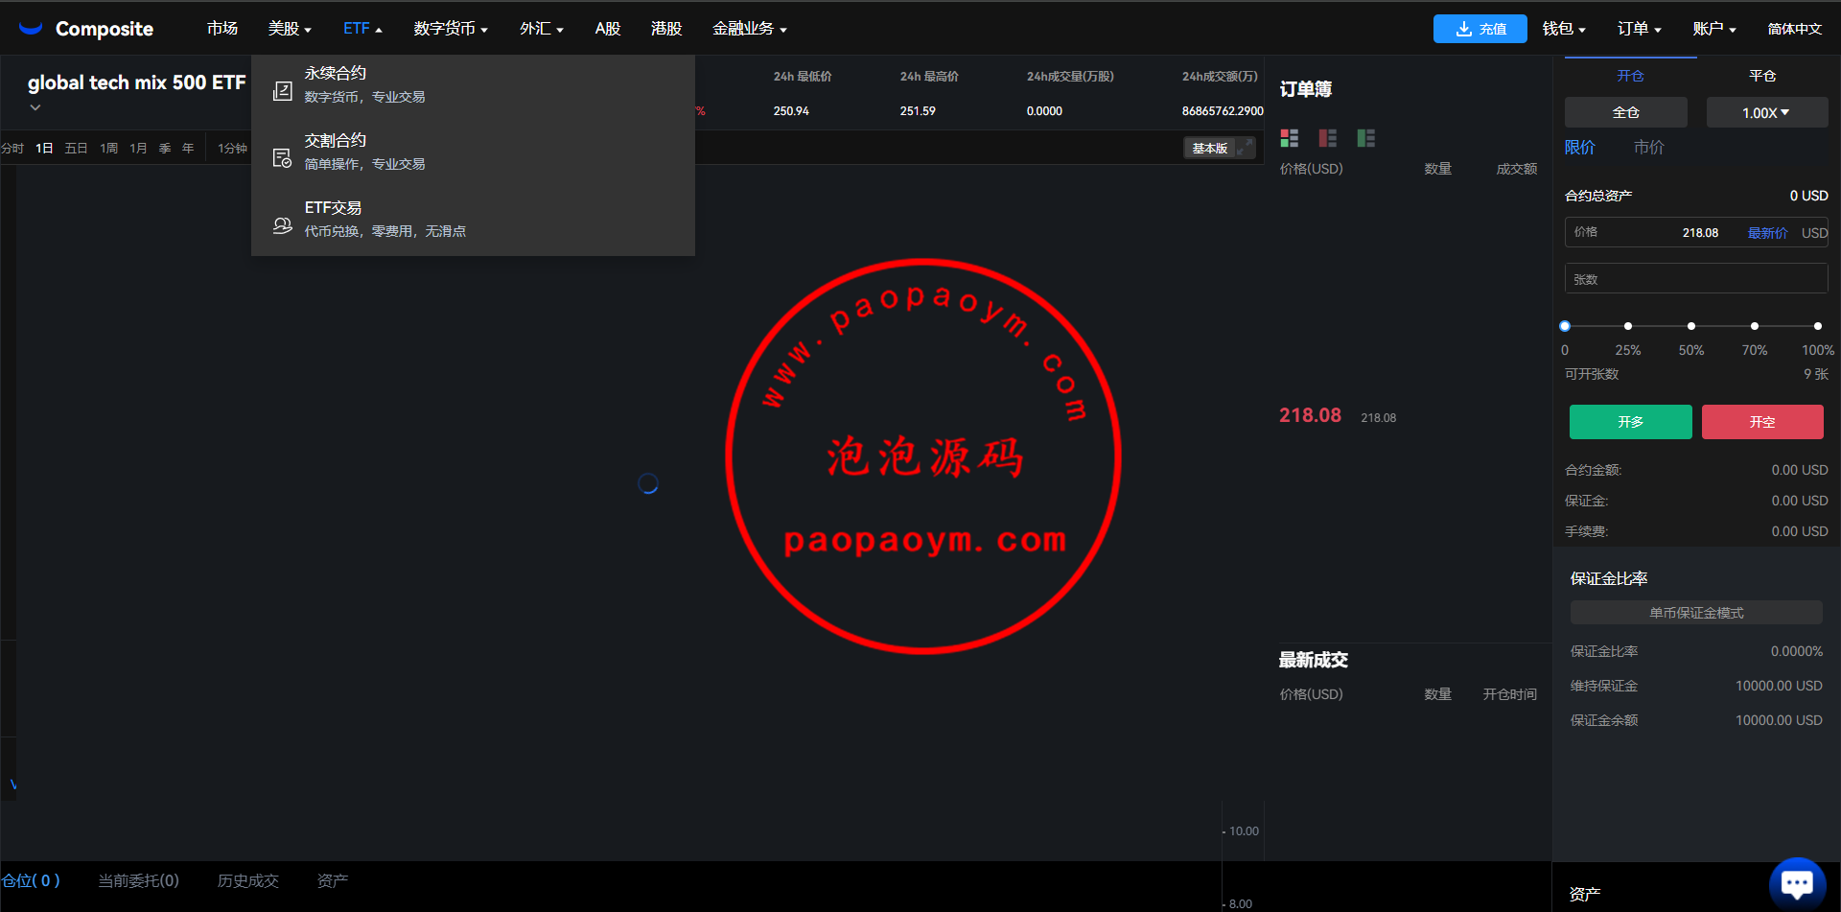Switch to the 开仓 tab

coord(1630,76)
